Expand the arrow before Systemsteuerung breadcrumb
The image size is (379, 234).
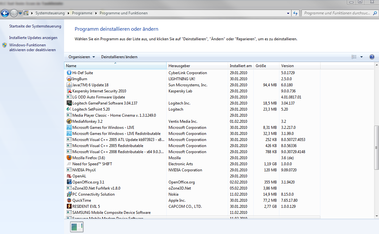tap(32, 13)
